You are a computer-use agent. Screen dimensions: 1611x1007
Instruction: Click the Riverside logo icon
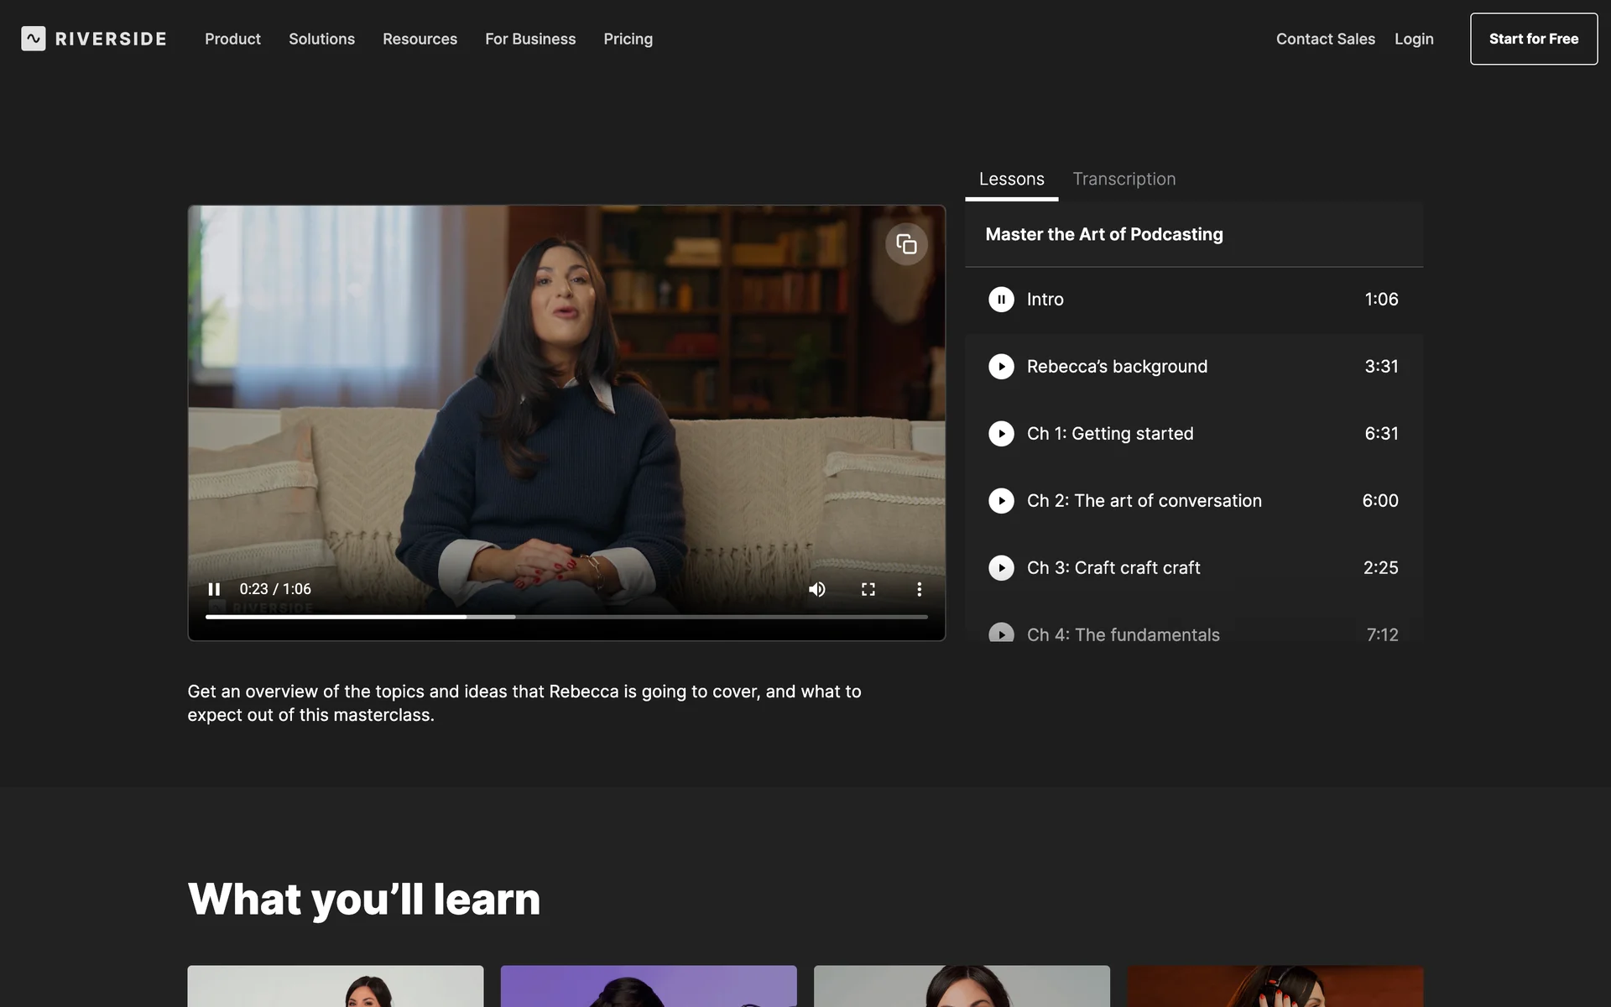pyautogui.click(x=34, y=39)
